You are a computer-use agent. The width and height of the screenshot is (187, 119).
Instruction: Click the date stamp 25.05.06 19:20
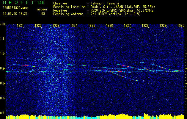pyautogui.click(x=15, y=14)
